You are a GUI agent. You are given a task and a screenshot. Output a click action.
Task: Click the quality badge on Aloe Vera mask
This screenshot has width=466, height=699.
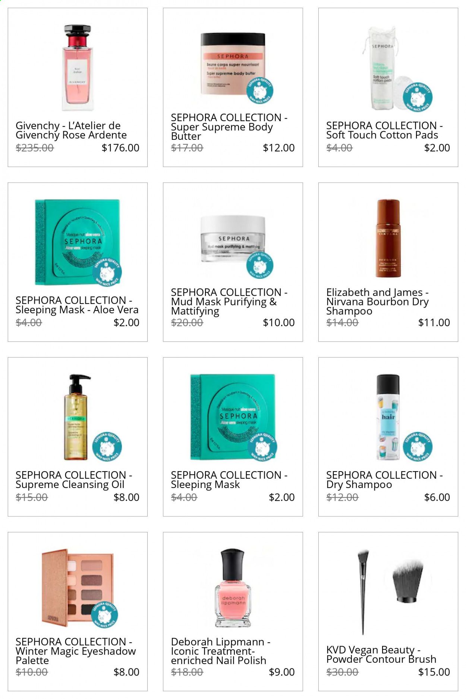pyautogui.click(x=108, y=271)
